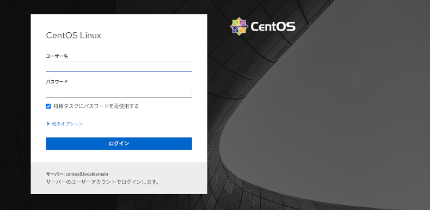
Task: Click the CentOS Linux heading
Action: [73, 35]
